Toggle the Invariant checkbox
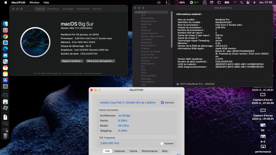The height and width of the screenshot is (155, 276). click(162, 143)
